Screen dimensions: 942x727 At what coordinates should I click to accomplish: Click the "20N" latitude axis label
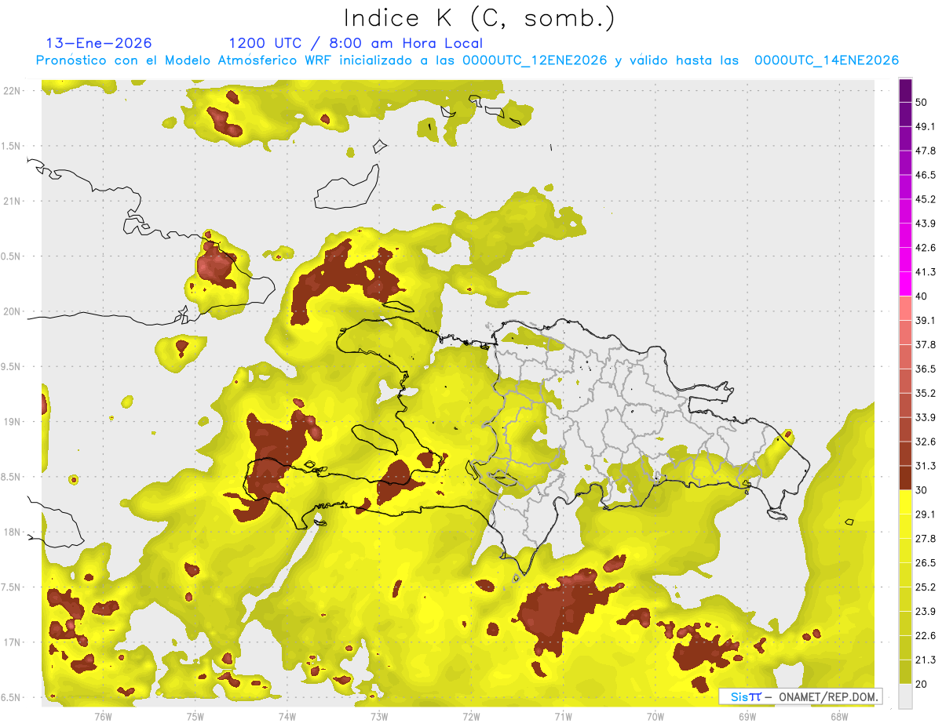click(x=11, y=311)
